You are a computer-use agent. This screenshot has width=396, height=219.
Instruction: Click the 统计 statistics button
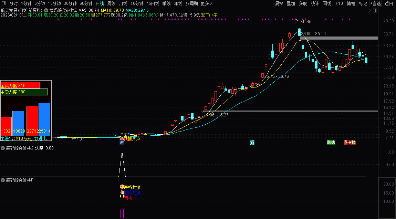pyautogui.click(x=315, y=3)
